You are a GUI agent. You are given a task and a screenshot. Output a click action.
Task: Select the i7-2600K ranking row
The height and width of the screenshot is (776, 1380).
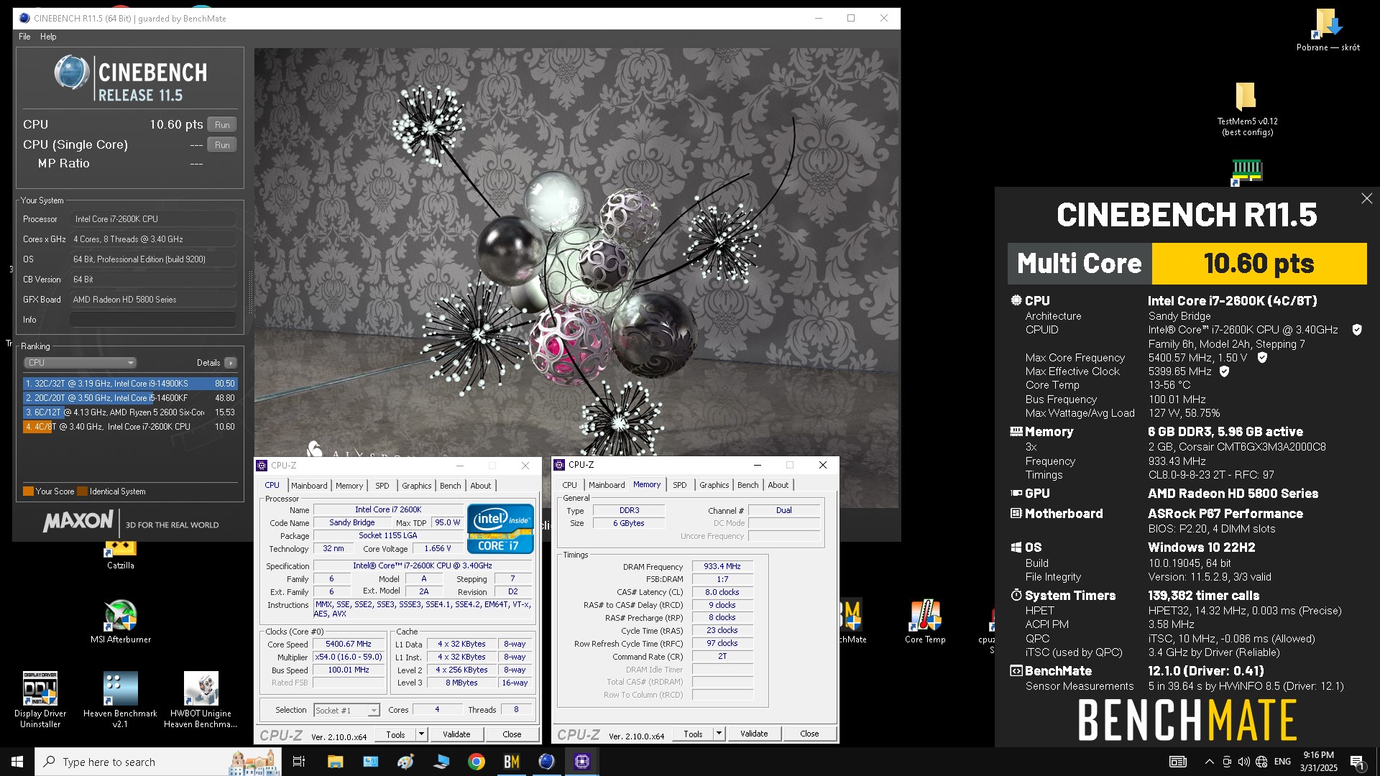[x=130, y=427]
